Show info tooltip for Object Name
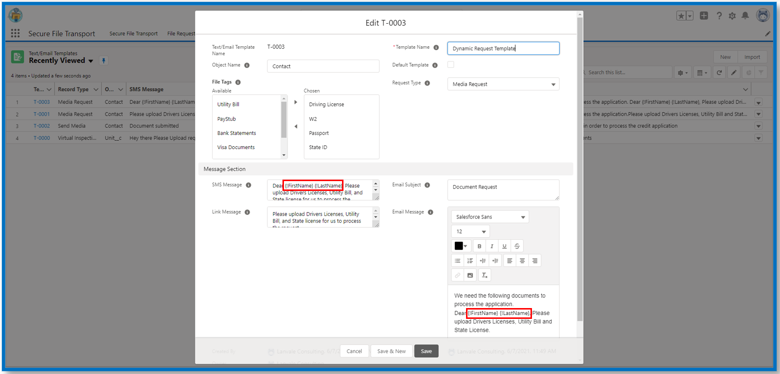Image resolution: width=780 pixels, height=374 pixels. [247, 65]
